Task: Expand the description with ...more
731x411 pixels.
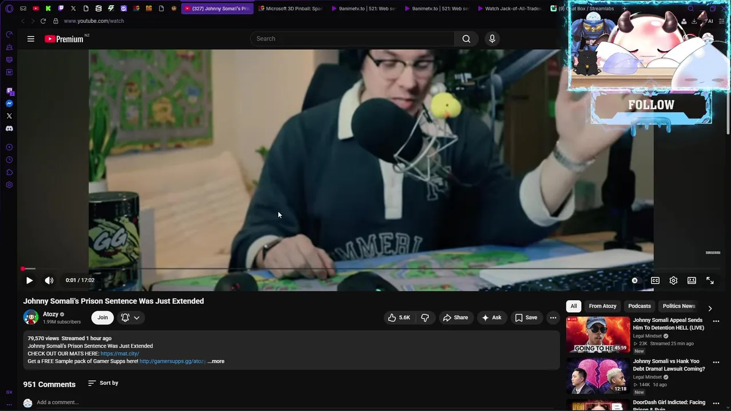Action: (x=216, y=361)
